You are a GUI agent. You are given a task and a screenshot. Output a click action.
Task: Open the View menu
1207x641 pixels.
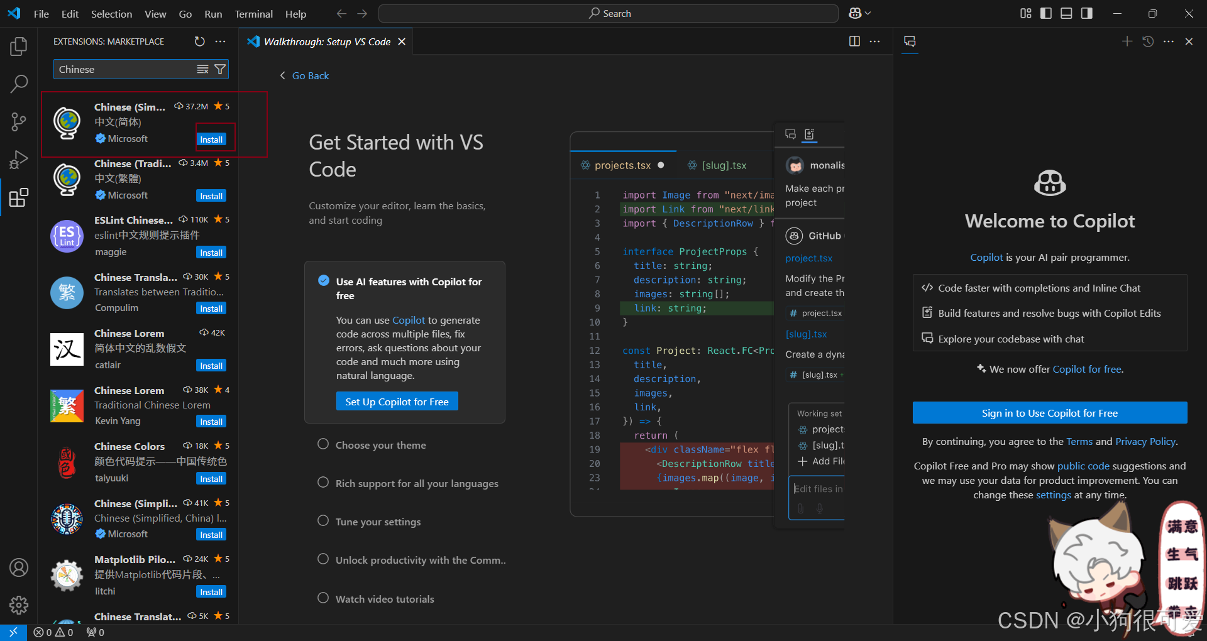point(155,14)
